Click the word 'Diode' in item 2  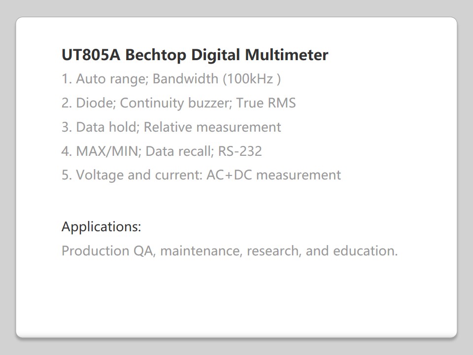click(94, 103)
